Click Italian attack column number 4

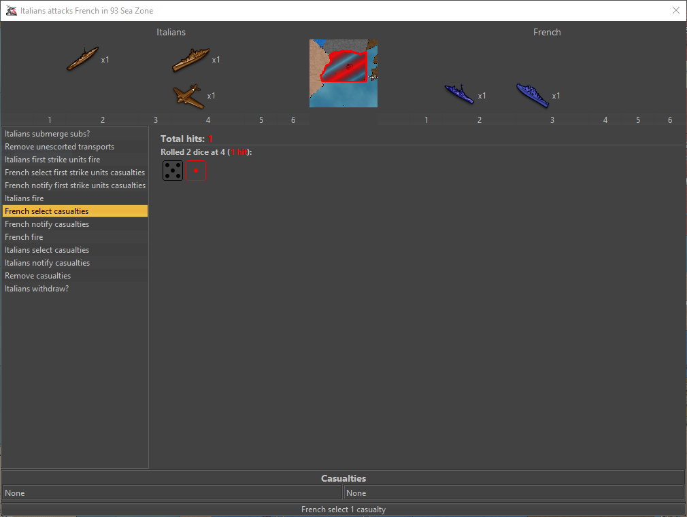coord(208,120)
